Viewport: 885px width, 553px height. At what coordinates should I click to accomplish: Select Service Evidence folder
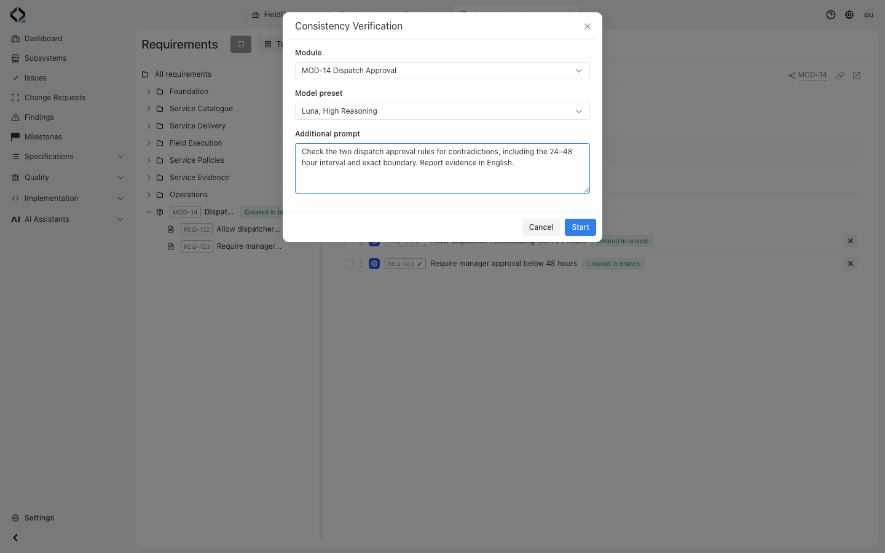[199, 178]
